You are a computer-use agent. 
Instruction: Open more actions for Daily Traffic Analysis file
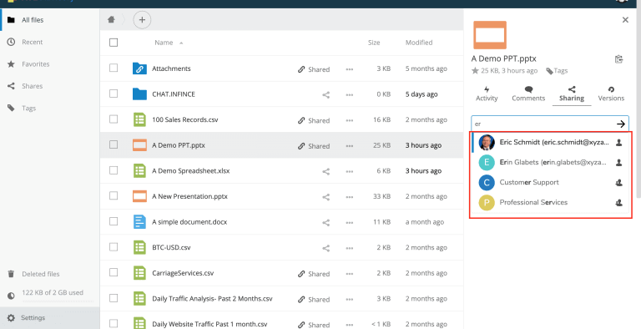[x=350, y=299]
